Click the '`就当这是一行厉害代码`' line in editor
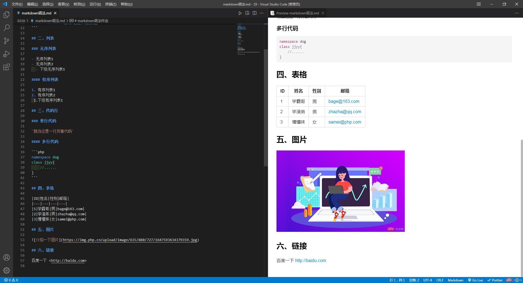Viewport: 523px width, 283px height. [53, 131]
